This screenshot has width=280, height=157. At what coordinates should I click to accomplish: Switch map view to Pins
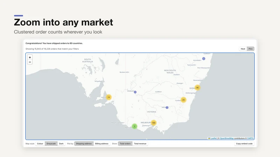251,49
